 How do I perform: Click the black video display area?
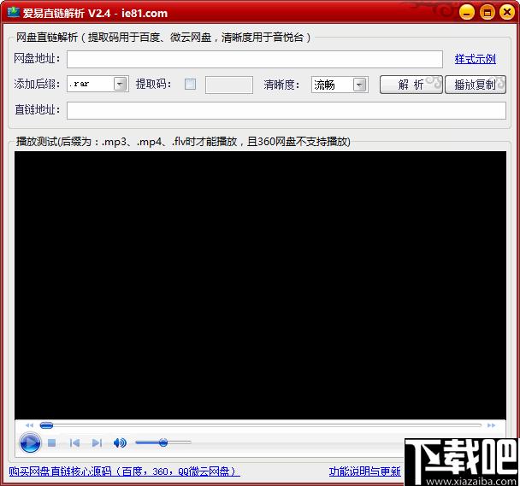click(x=260, y=285)
